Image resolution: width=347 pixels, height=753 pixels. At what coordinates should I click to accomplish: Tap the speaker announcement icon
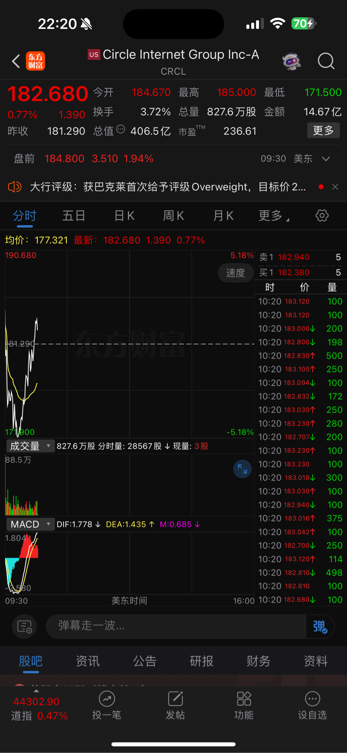click(x=14, y=187)
